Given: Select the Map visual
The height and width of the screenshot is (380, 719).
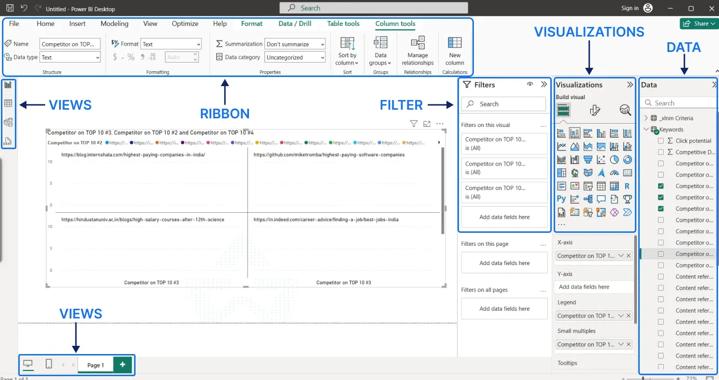Looking at the screenshot, I should [x=574, y=173].
